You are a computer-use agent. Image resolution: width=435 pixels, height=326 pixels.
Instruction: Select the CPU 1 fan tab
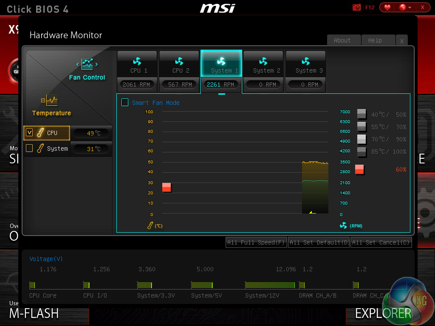(137, 64)
